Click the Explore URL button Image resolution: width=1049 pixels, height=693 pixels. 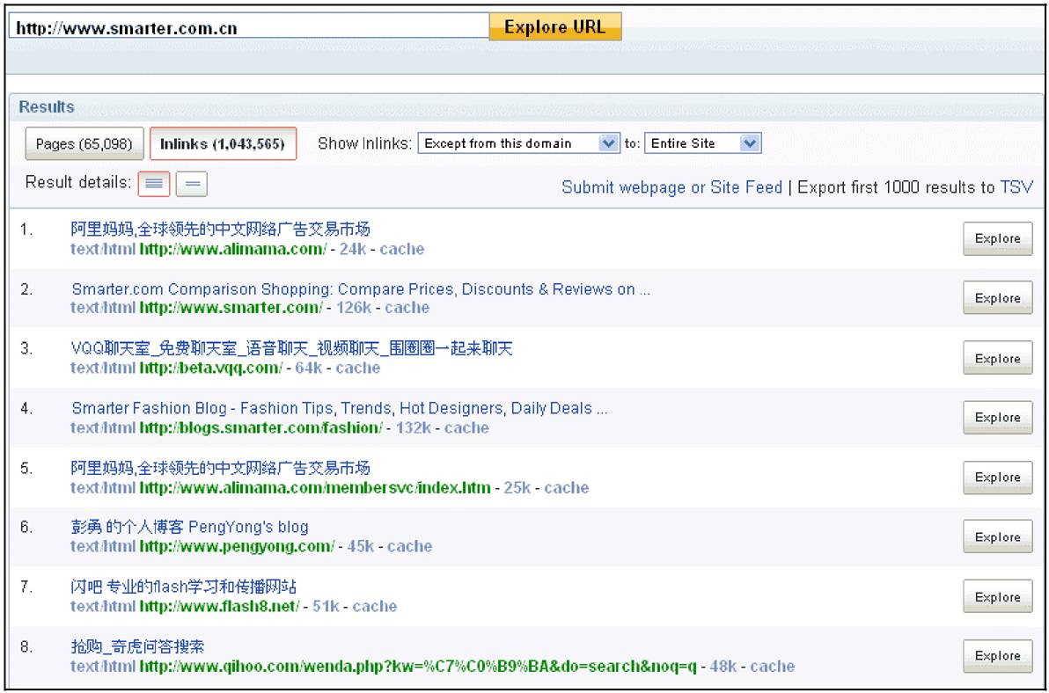click(x=555, y=26)
